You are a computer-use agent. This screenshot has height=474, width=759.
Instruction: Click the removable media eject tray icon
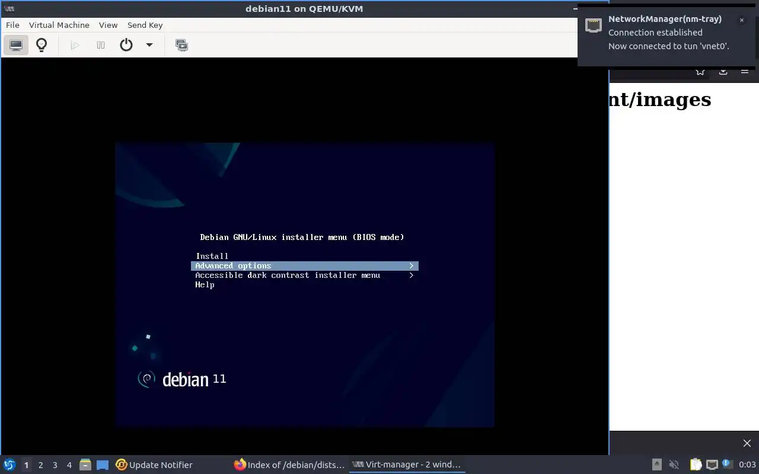pyautogui.click(x=656, y=465)
